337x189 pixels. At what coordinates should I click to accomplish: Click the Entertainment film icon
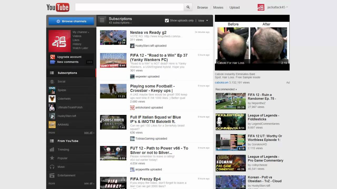tap(52, 175)
